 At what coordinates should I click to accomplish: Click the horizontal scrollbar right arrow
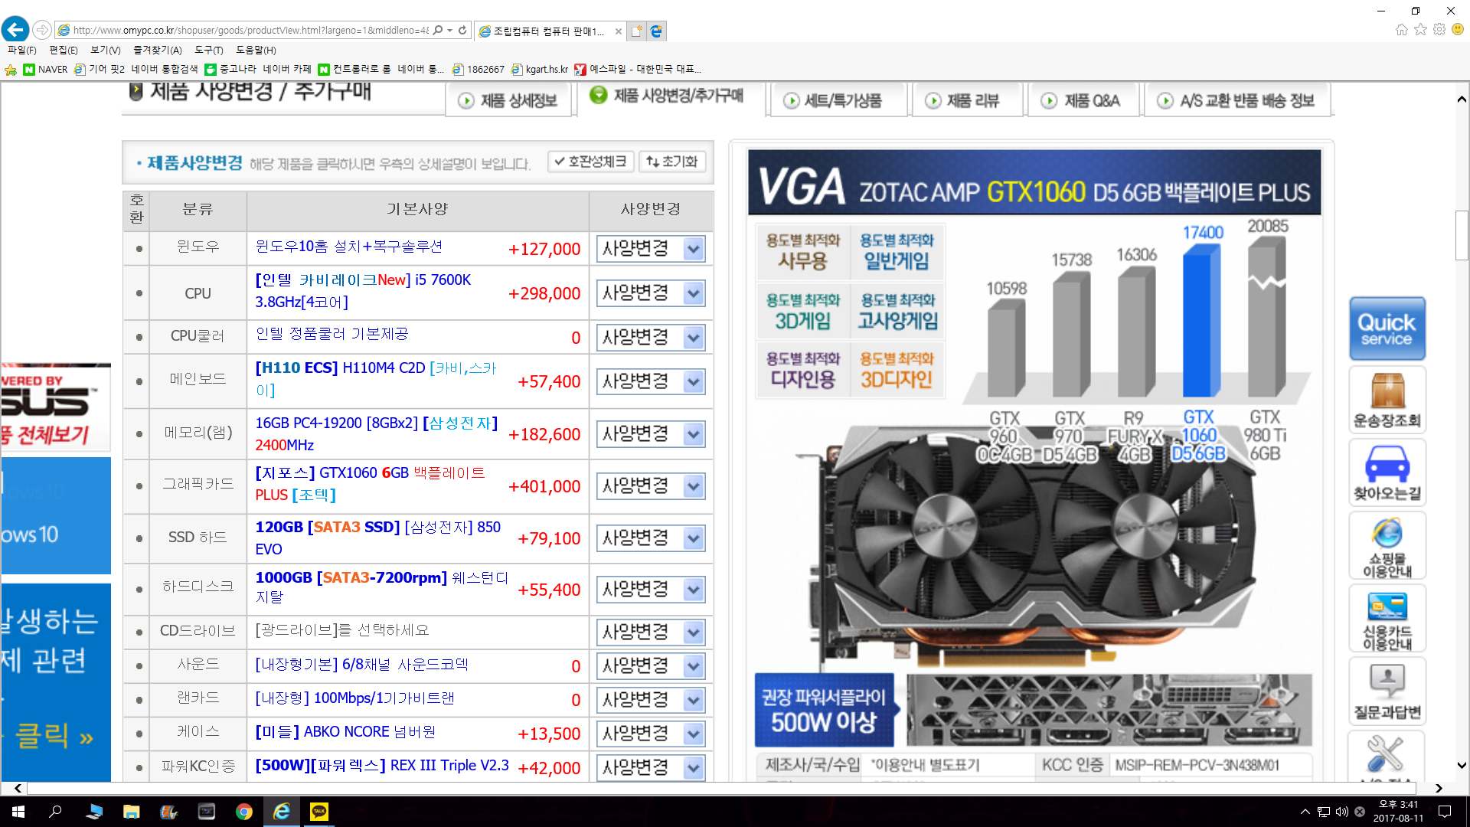pyautogui.click(x=1439, y=788)
